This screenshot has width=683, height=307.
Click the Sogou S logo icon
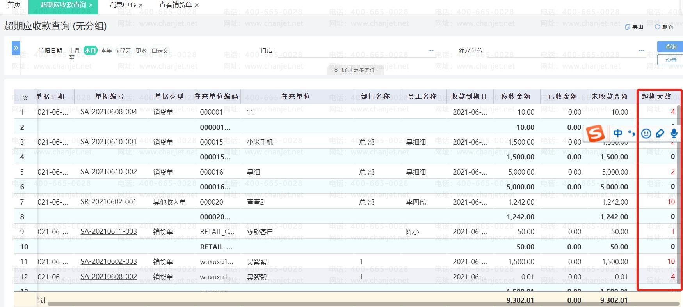pyautogui.click(x=595, y=134)
